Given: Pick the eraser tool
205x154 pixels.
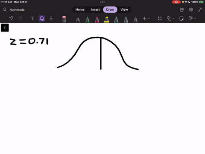Looking at the screenshot, I should tap(64, 19).
